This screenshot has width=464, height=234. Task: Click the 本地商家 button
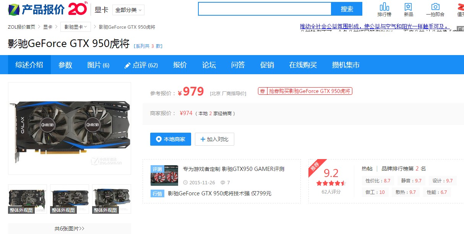point(170,139)
